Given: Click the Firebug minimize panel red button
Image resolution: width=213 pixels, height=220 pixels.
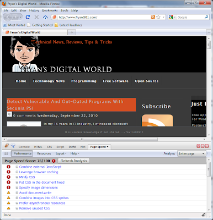Looking at the screenshot, I should tap(198, 146).
